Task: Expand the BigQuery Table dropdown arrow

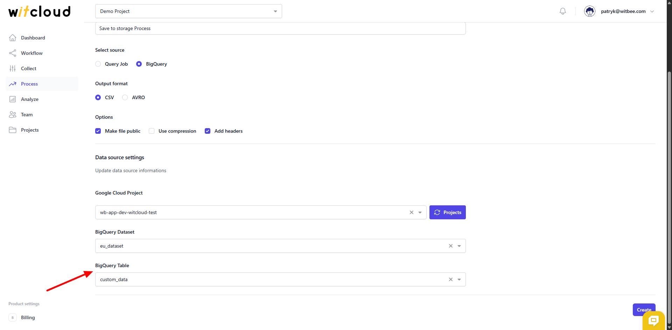Action: (x=459, y=279)
